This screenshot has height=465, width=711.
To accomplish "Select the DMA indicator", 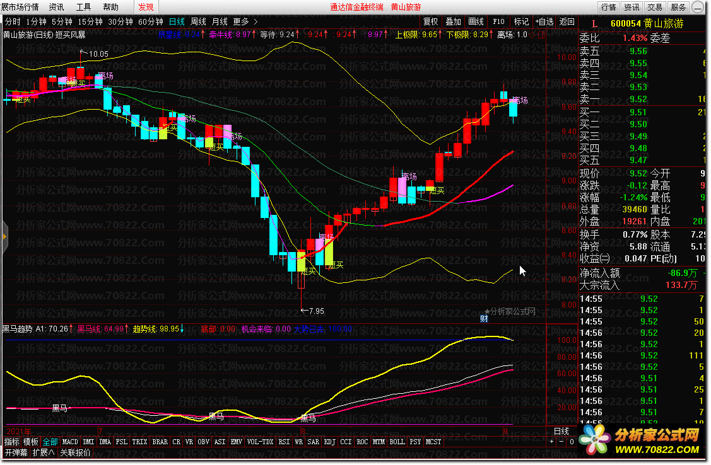I will click(105, 442).
